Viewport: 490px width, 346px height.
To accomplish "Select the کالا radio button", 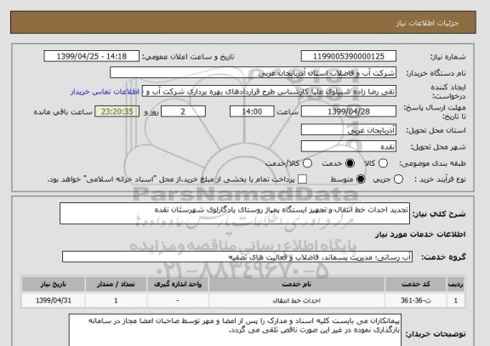I will click(383, 163).
